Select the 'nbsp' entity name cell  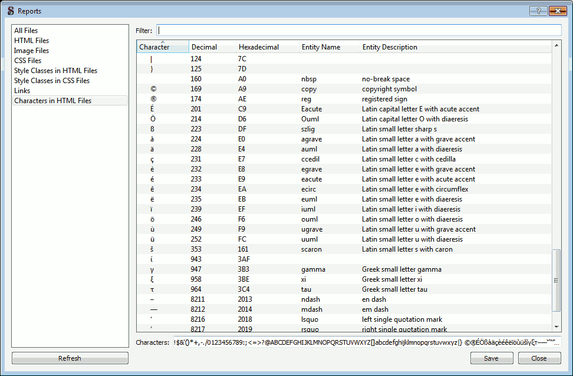309,79
